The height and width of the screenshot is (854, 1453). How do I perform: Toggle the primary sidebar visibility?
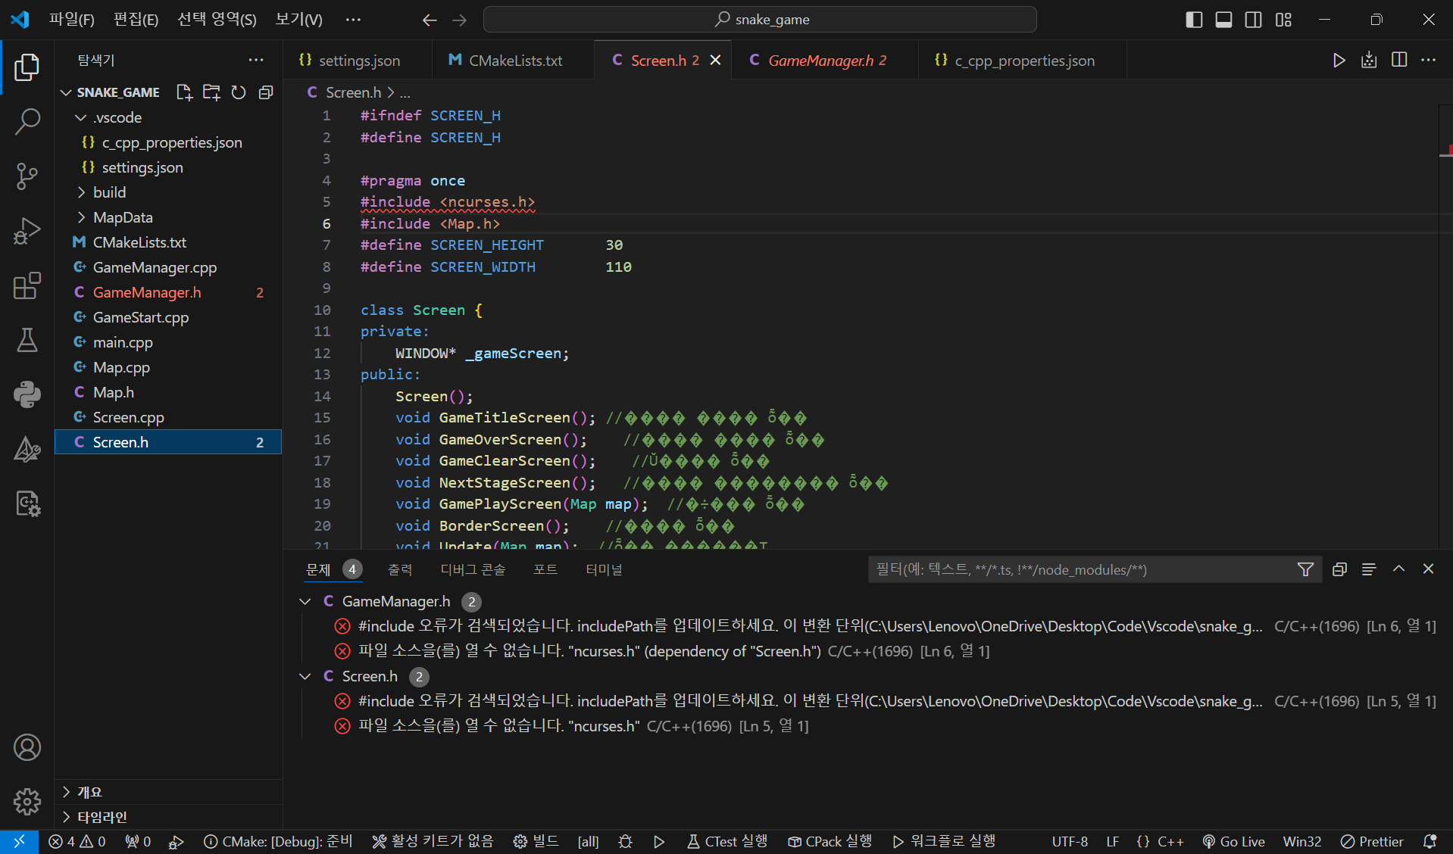pos(1194,20)
